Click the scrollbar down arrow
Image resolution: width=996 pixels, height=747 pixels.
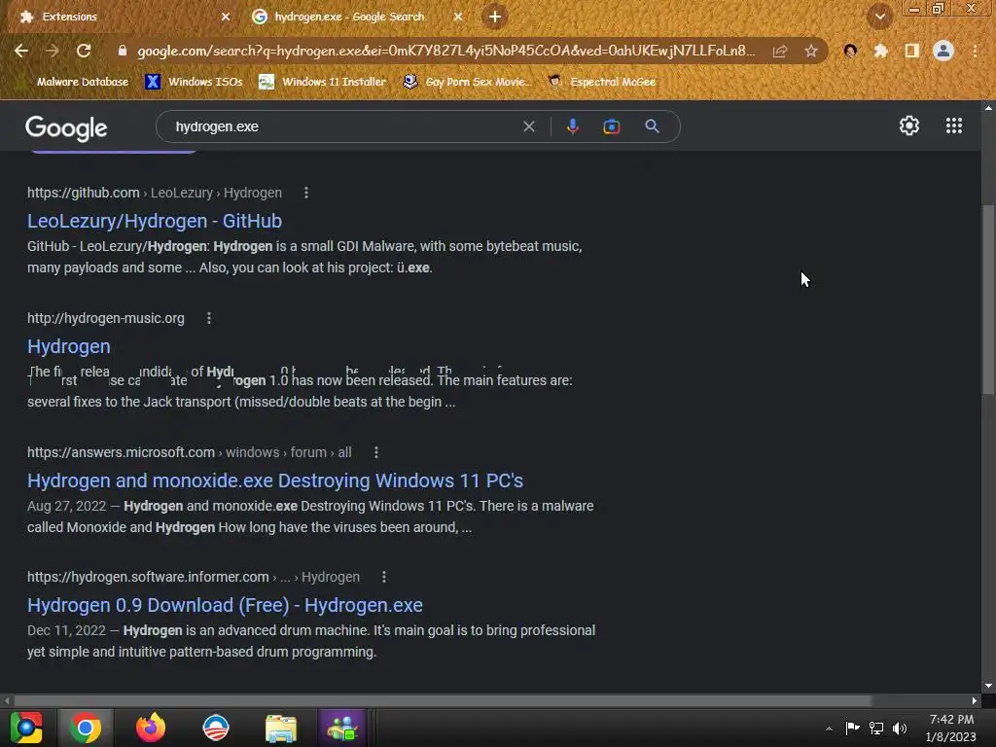point(988,686)
